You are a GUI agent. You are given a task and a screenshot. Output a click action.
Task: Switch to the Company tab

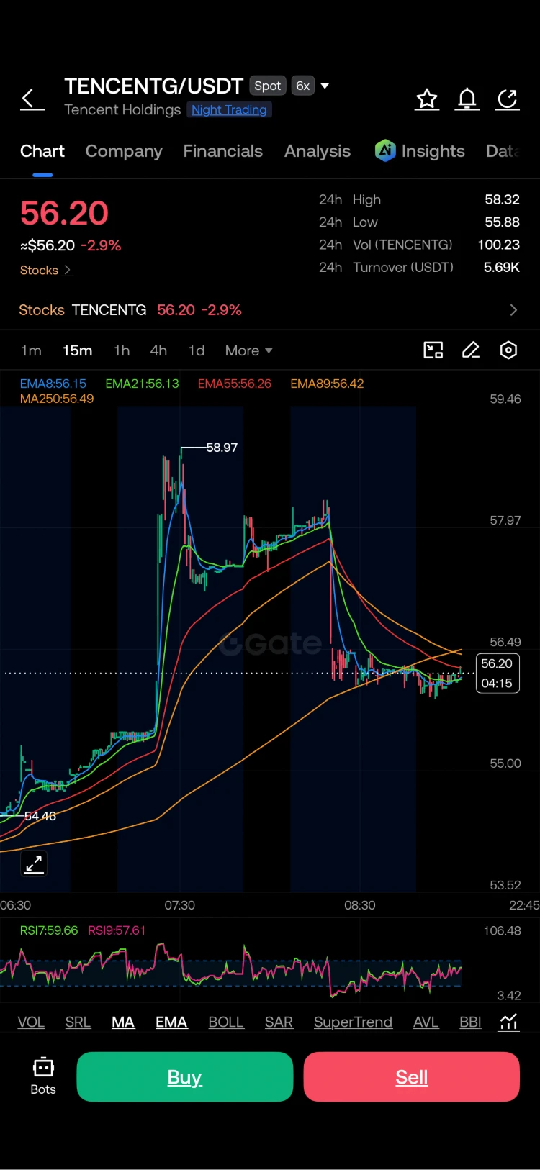[124, 151]
